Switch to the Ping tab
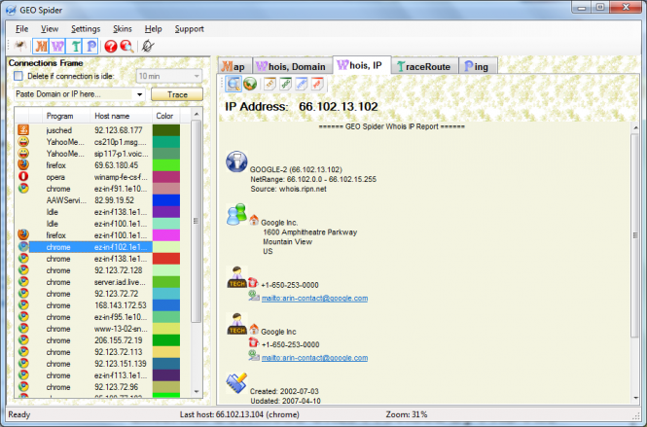 478,66
